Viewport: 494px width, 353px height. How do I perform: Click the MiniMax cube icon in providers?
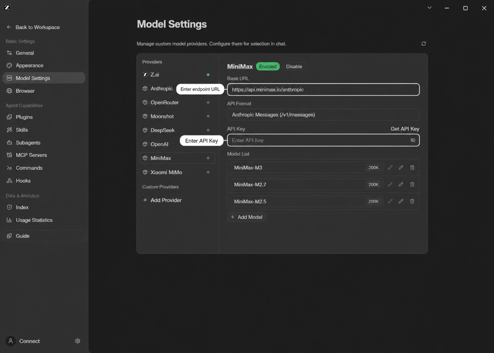click(x=145, y=158)
